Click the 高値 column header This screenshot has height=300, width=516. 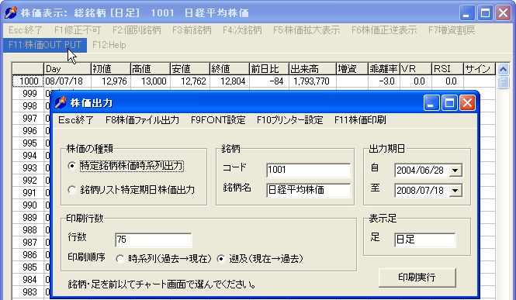point(151,69)
